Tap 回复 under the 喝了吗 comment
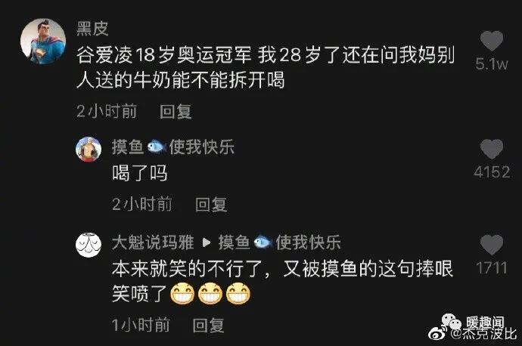 (x=211, y=204)
